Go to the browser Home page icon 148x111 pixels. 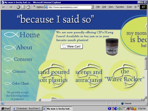(x=28, y=7)
